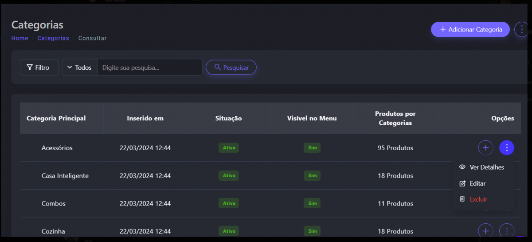Open three-dot options for Cozinha row

(506, 230)
